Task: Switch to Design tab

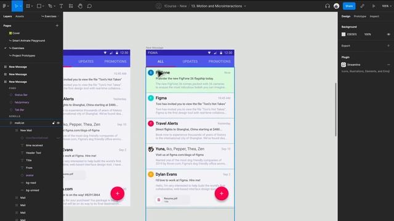Action: click(346, 17)
